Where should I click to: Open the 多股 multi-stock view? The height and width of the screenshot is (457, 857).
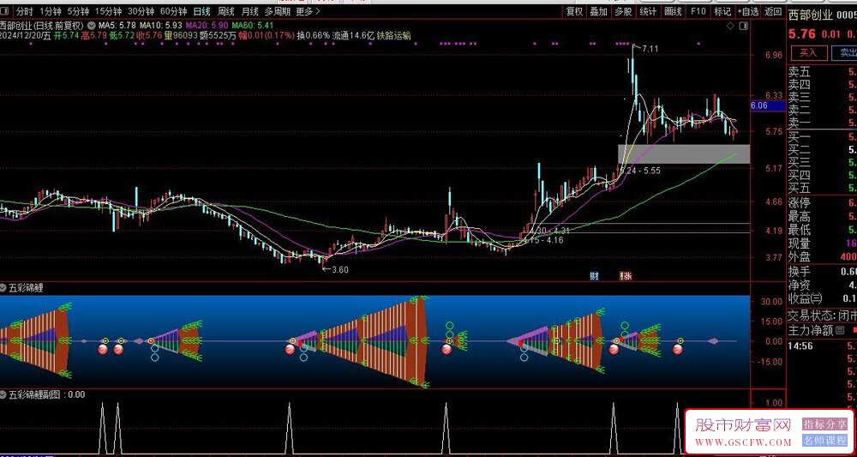tap(623, 11)
